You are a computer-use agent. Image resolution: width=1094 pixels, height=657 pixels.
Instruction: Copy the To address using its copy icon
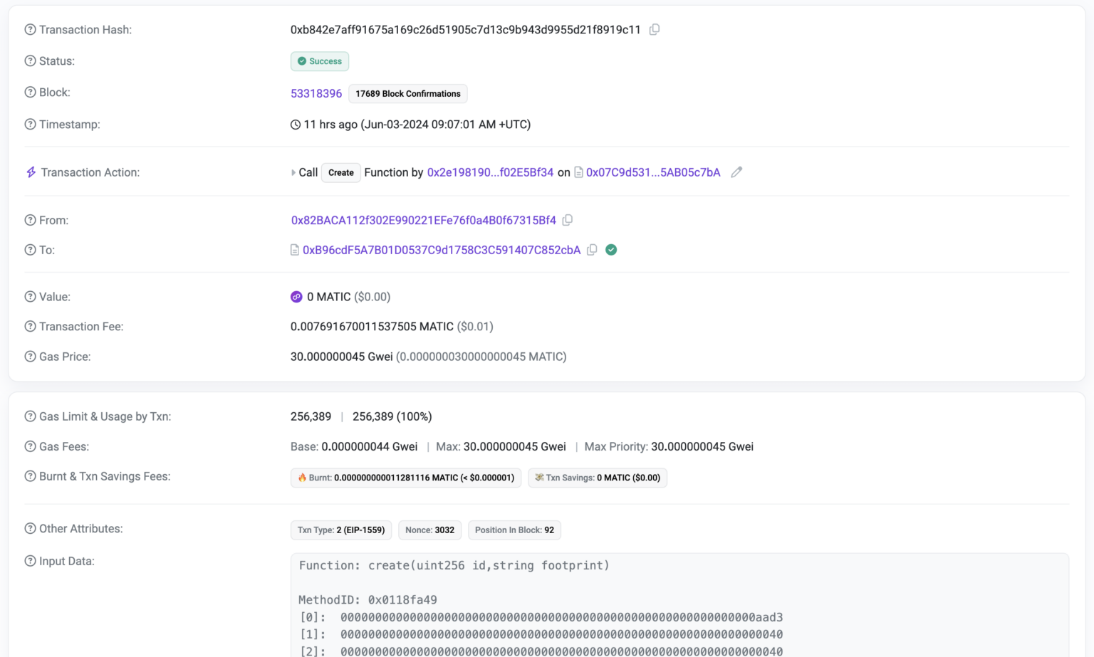[592, 250]
